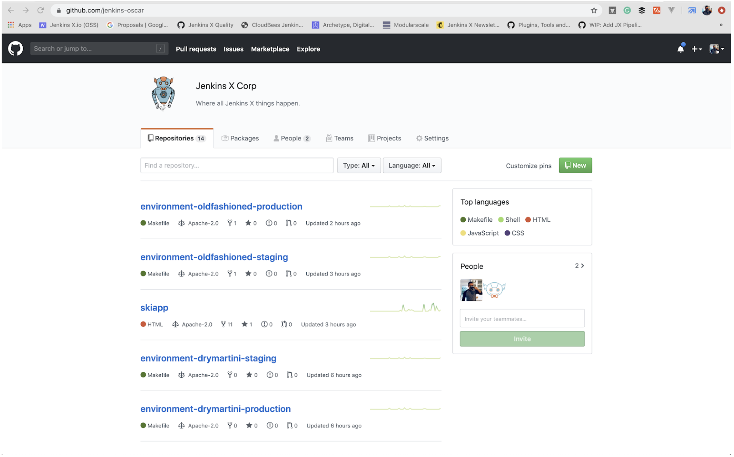
Task: Open Marketplace in the header
Action: click(270, 49)
